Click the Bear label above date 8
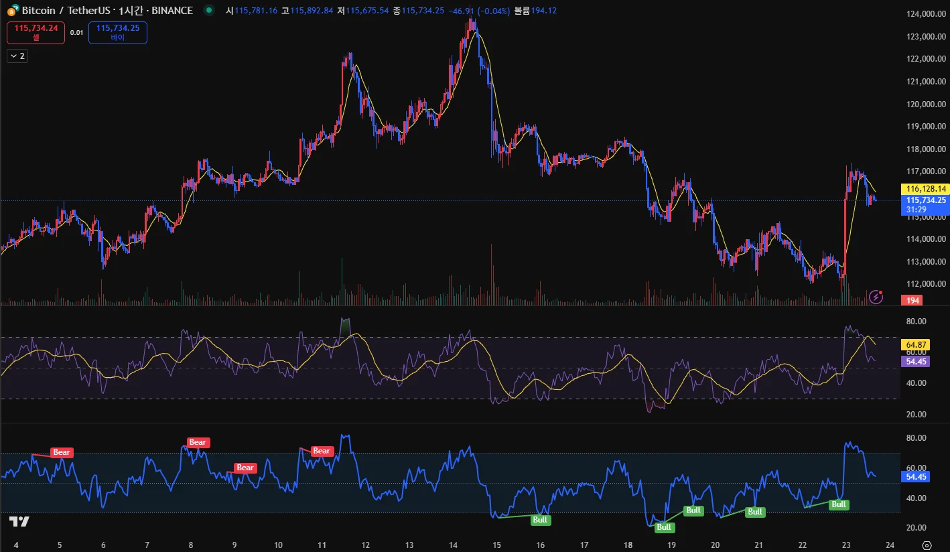The width and height of the screenshot is (950, 552). (x=198, y=442)
